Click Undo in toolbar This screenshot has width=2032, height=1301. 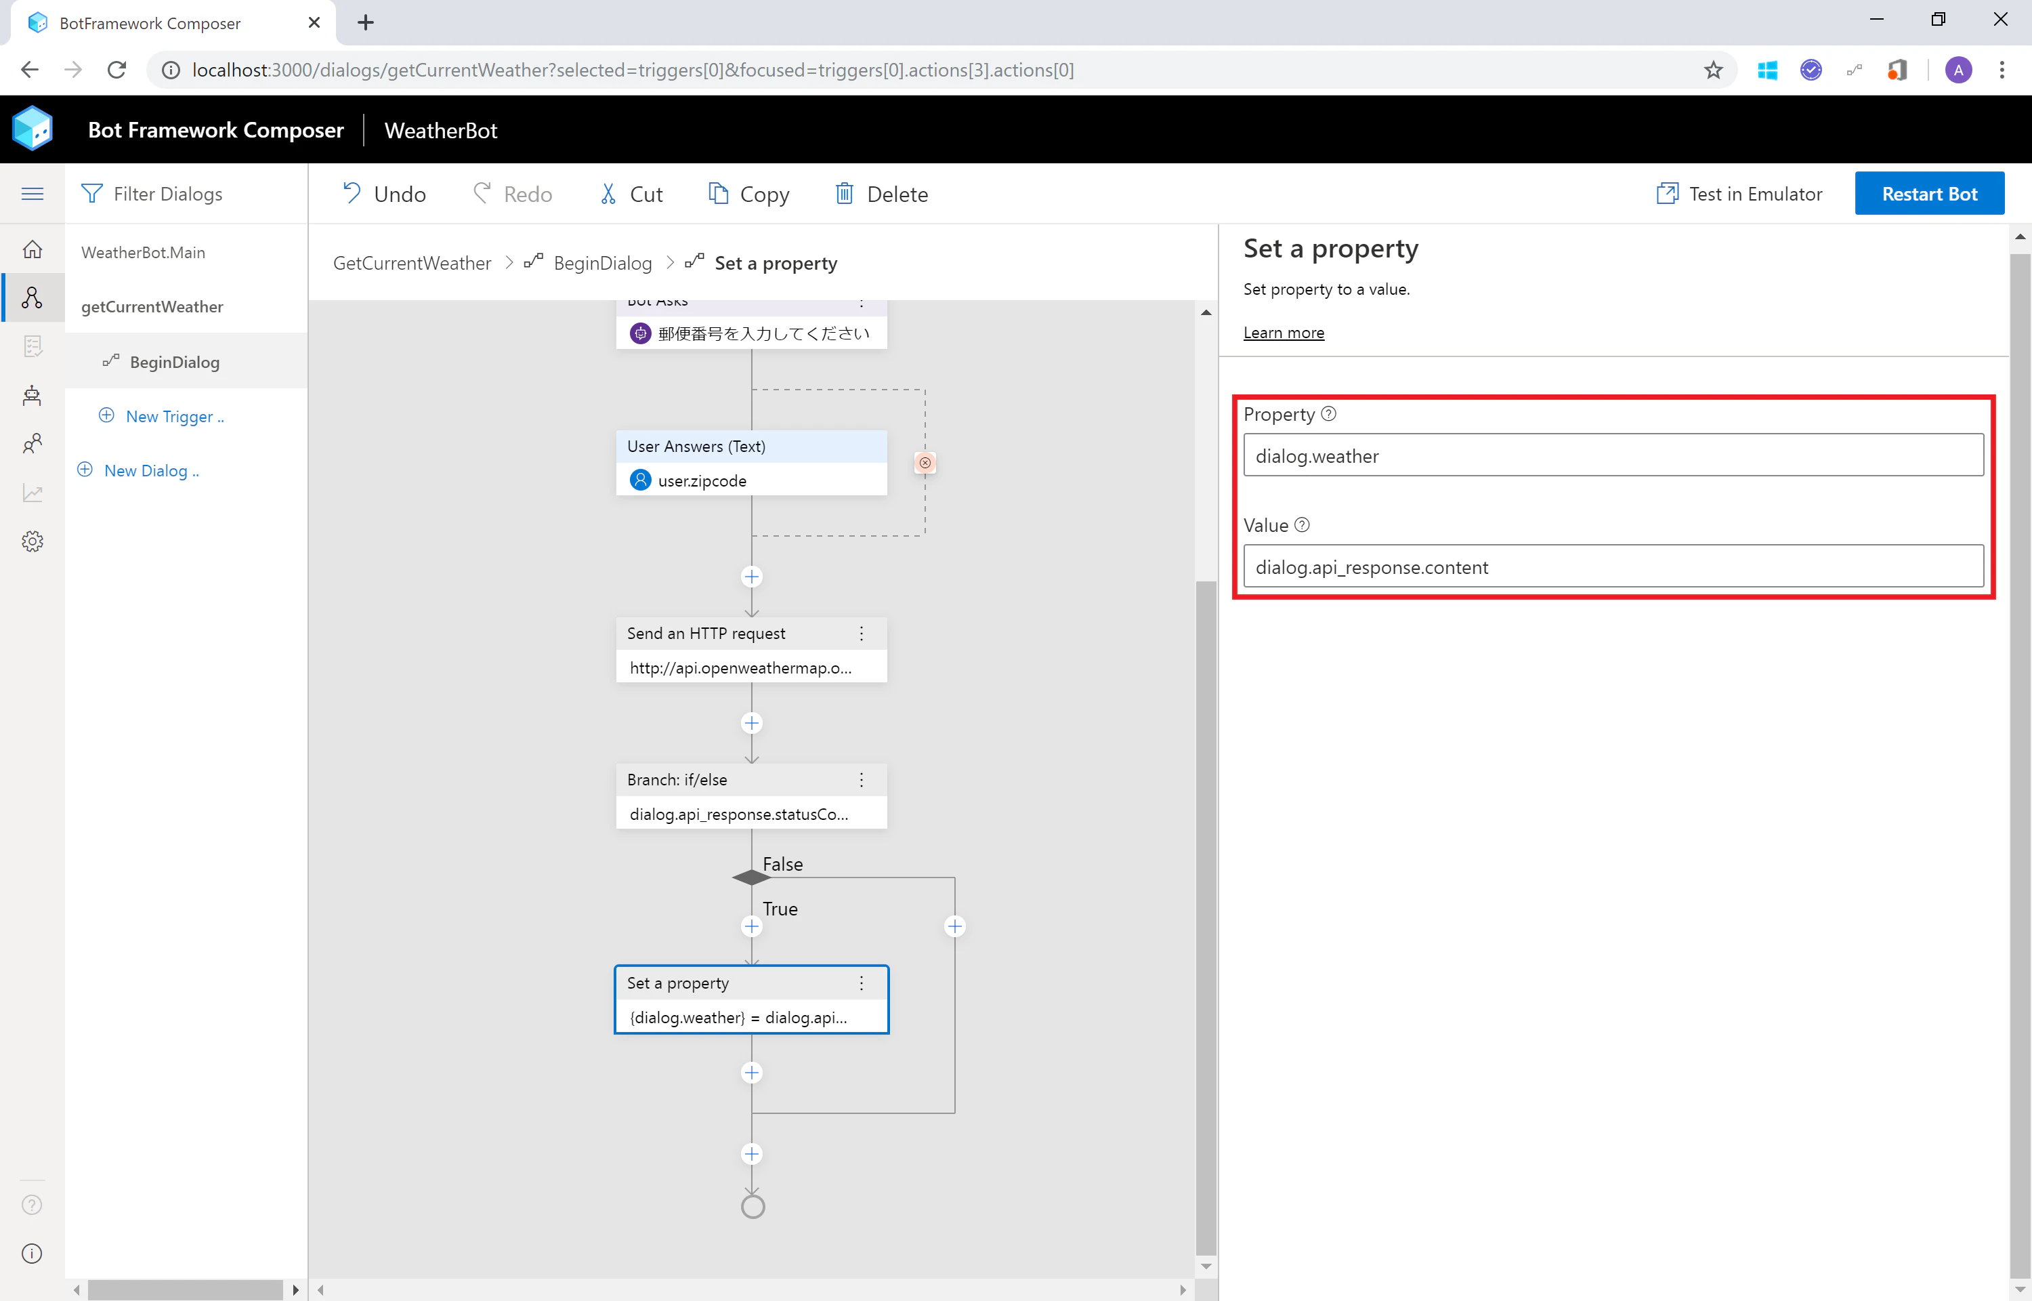(x=383, y=194)
